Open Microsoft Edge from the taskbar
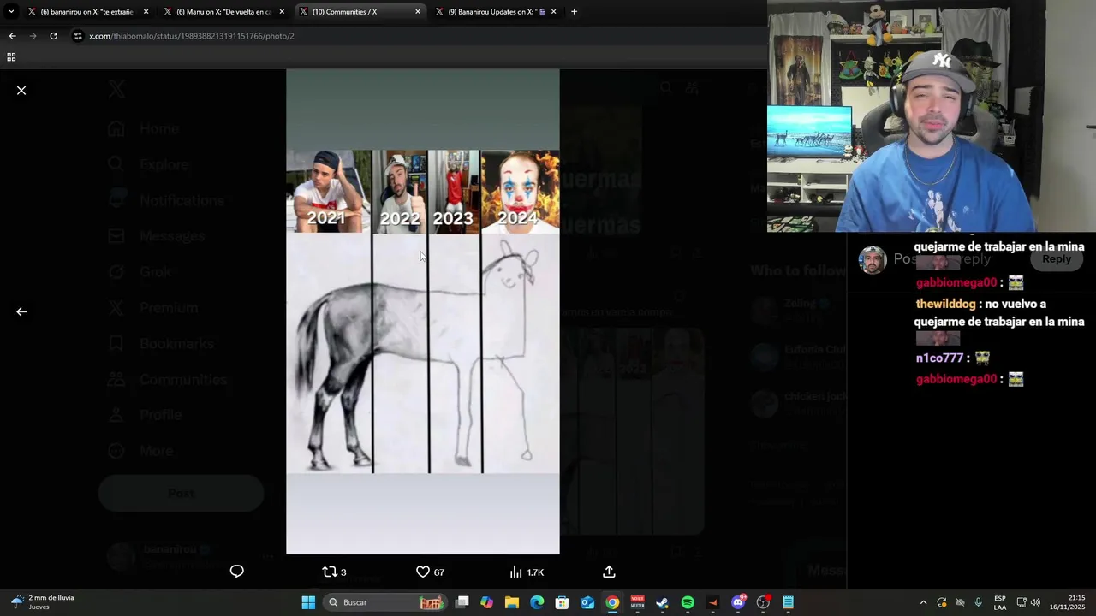Screen dimensions: 1096x616 pyautogui.click(x=537, y=602)
